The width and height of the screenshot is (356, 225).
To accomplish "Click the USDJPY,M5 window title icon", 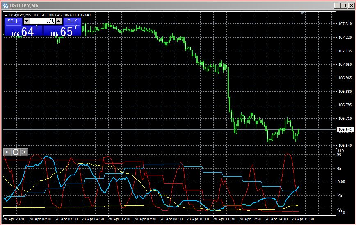I will pyautogui.click(x=5, y=6).
